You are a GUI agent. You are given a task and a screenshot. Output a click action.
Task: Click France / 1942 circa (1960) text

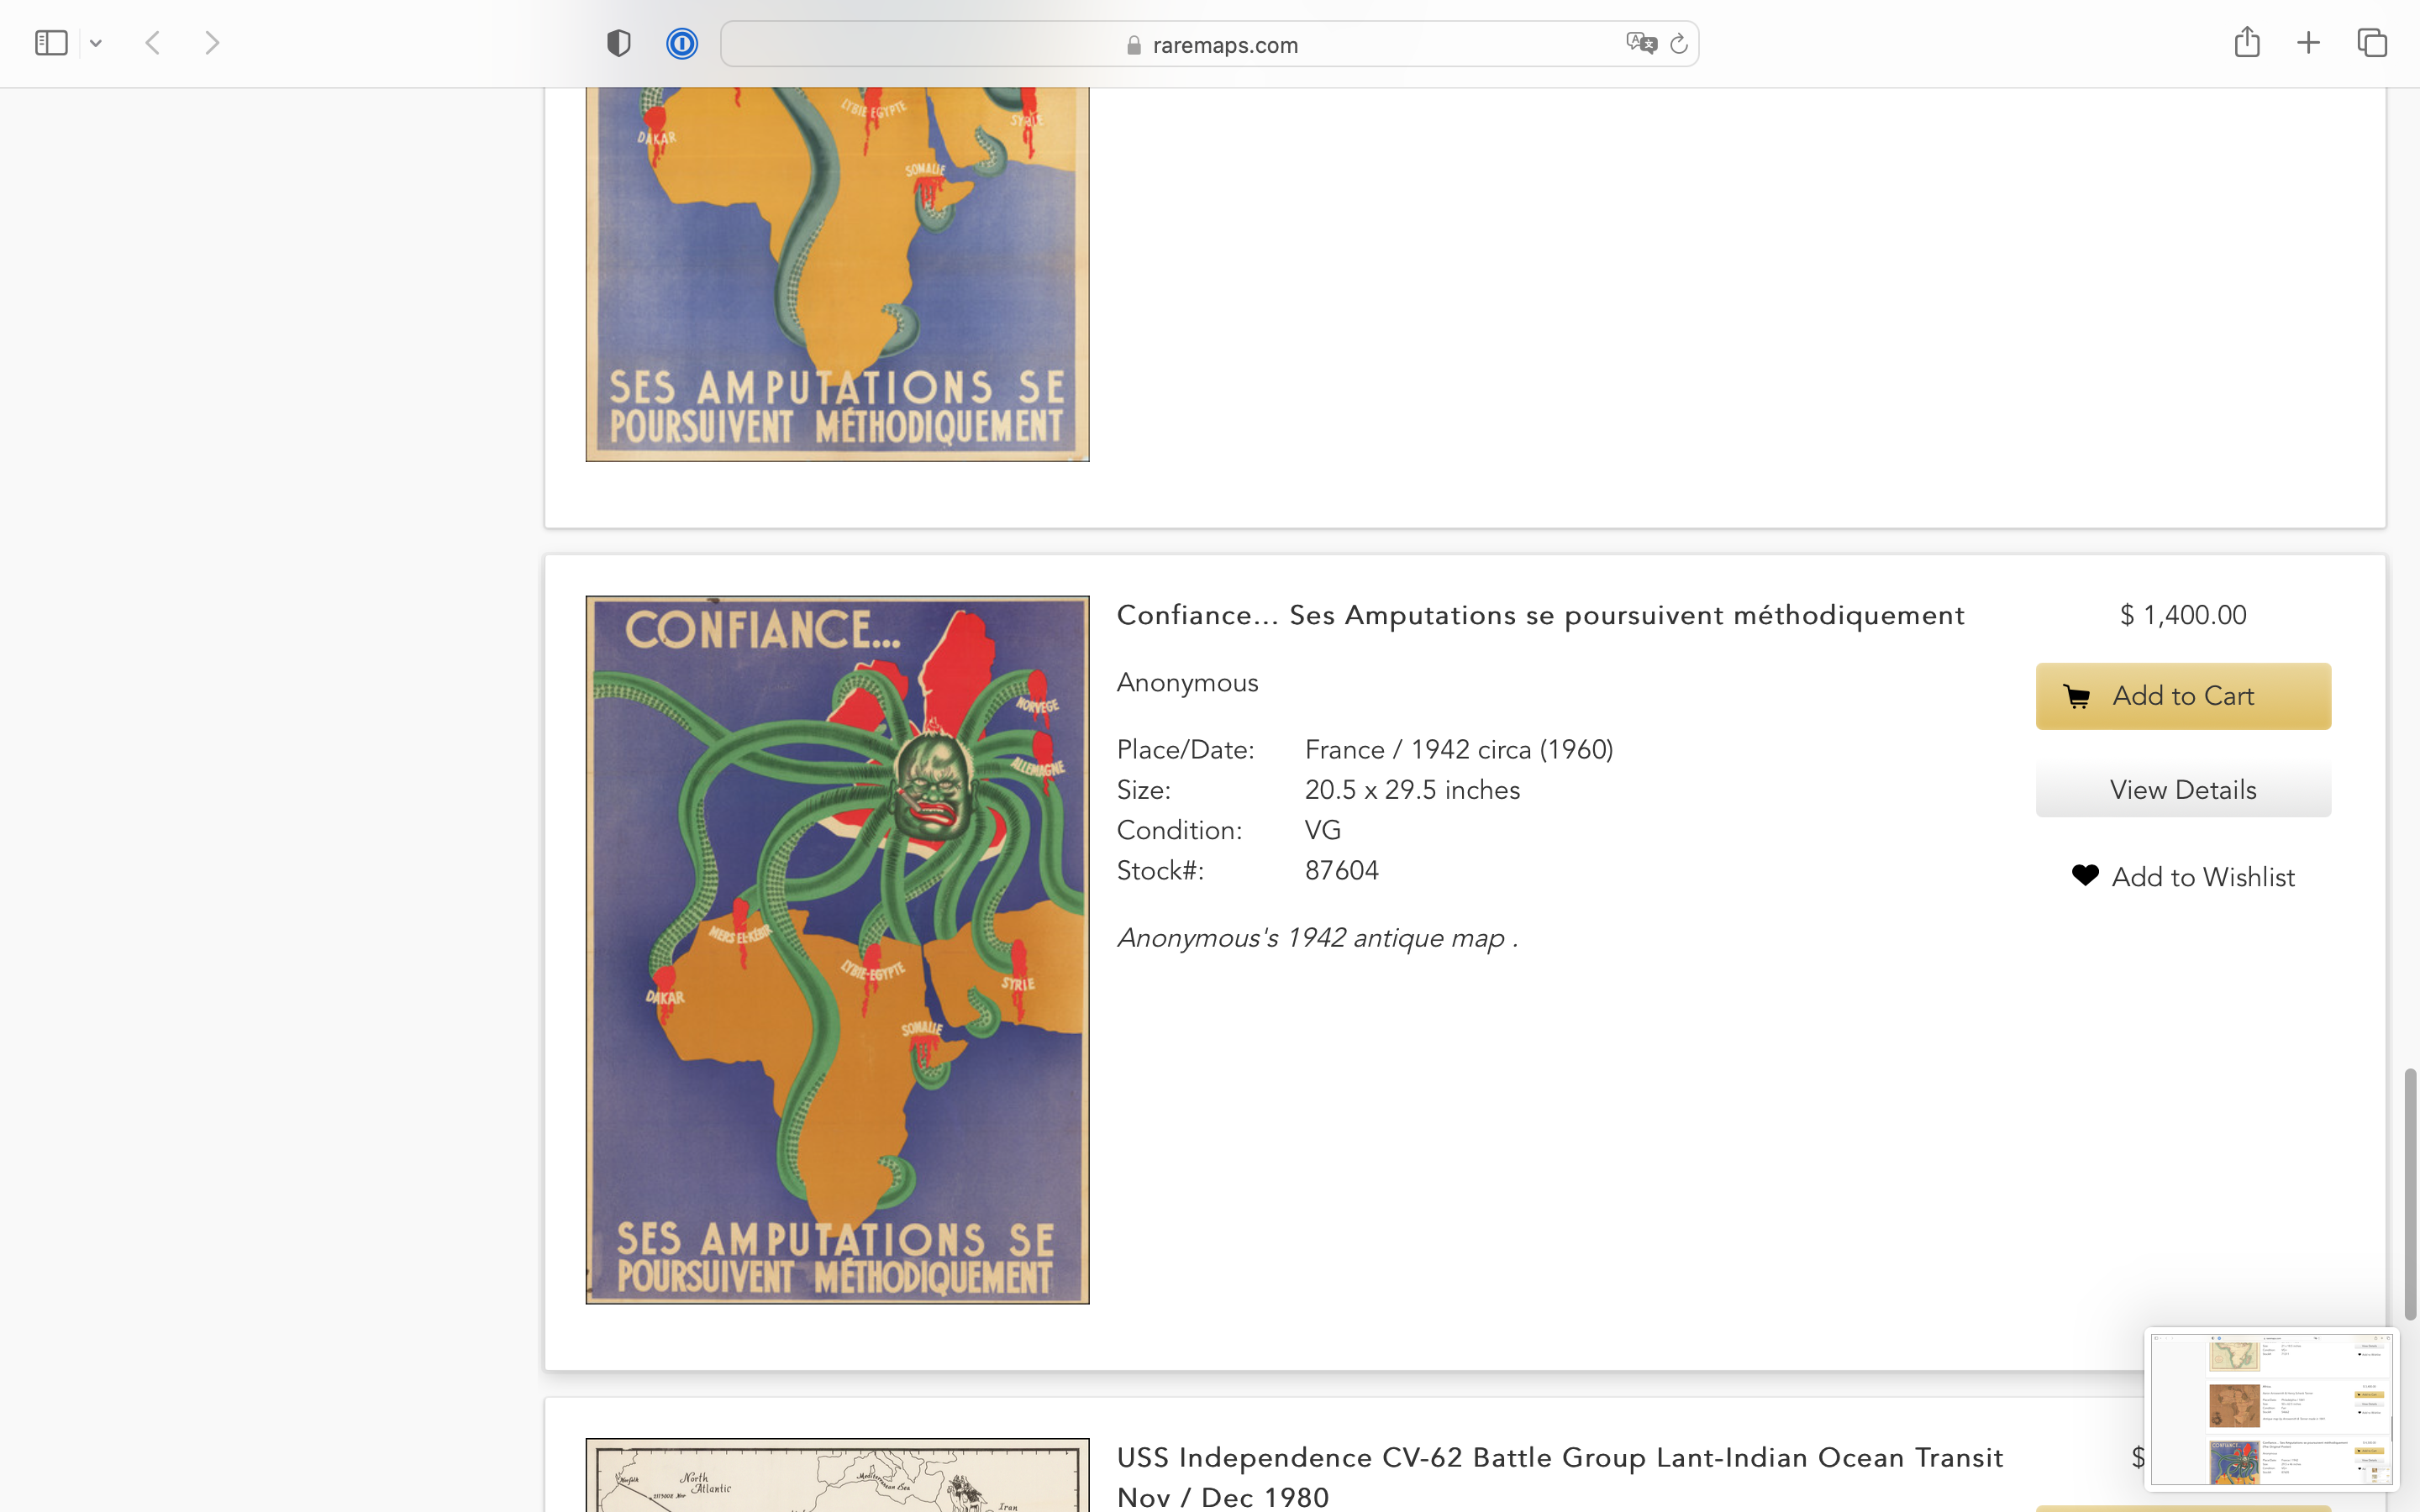coord(1459,750)
